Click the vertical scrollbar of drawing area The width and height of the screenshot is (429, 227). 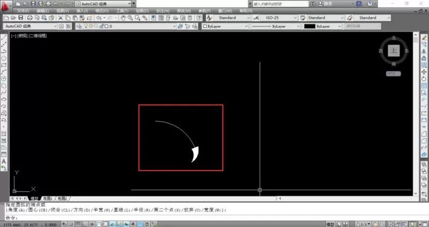(416, 113)
